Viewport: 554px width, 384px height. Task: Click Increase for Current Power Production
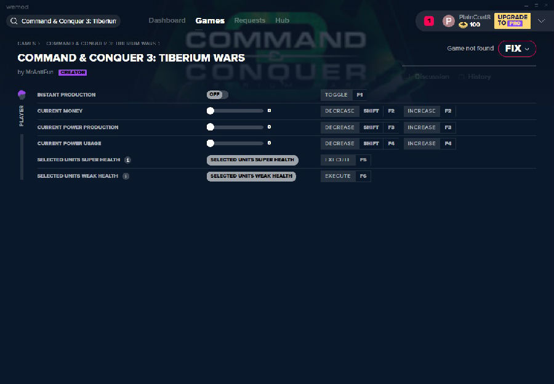(x=422, y=127)
